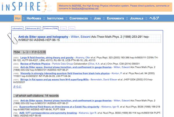Open Anti-de Sitter space and holography title
Screen dimensions: 174x117
[43, 37]
